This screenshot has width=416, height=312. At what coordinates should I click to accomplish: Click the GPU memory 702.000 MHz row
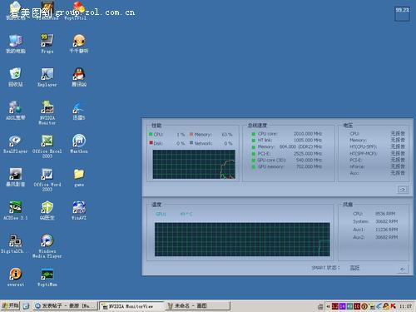click(286, 166)
